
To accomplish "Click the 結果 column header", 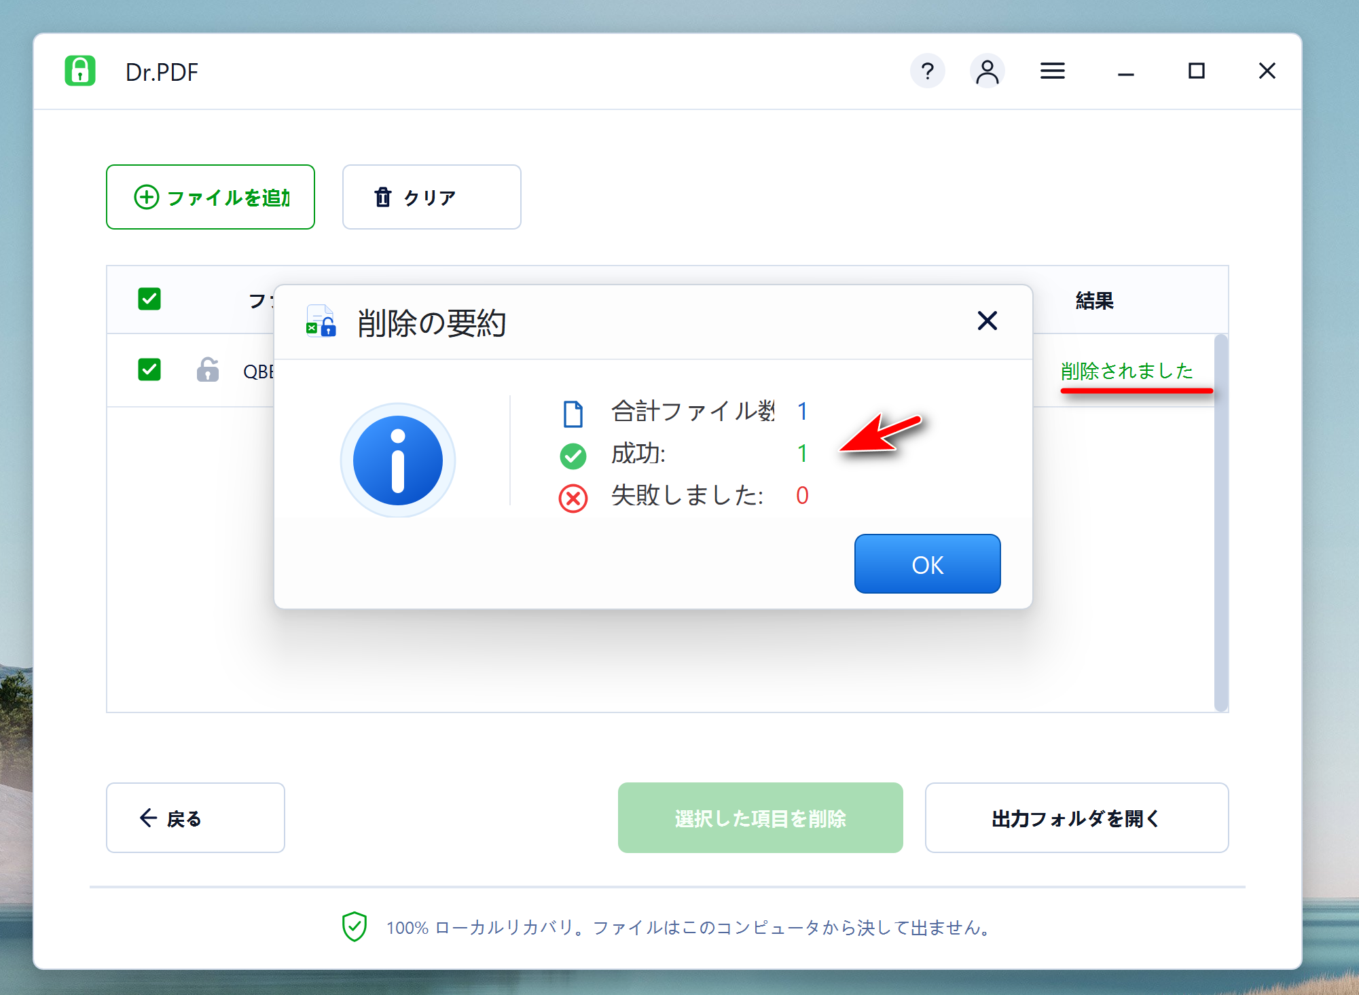I will (x=1094, y=300).
